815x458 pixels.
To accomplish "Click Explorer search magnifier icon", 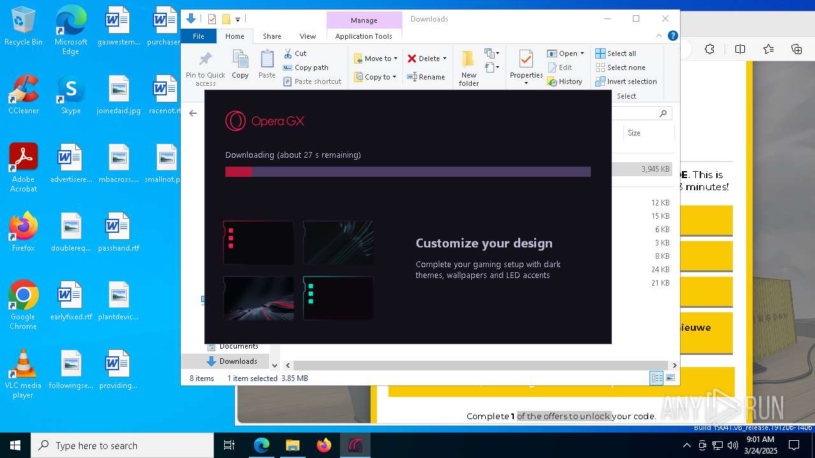I will pos(663,113).
